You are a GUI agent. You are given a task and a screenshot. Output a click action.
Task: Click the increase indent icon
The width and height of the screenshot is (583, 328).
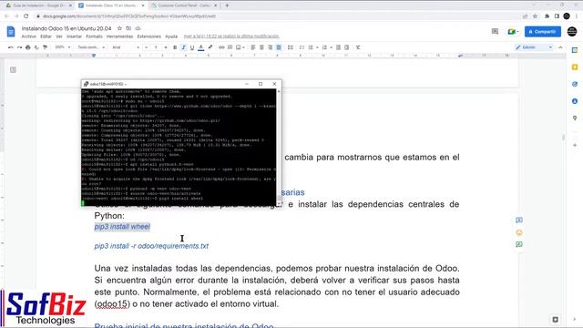coord(346,47)
